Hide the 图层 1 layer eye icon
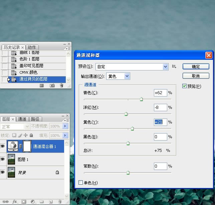The width and height of the screenshot is (215, 205). 3,160
